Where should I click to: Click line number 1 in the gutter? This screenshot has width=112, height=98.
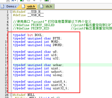[8, 12]
